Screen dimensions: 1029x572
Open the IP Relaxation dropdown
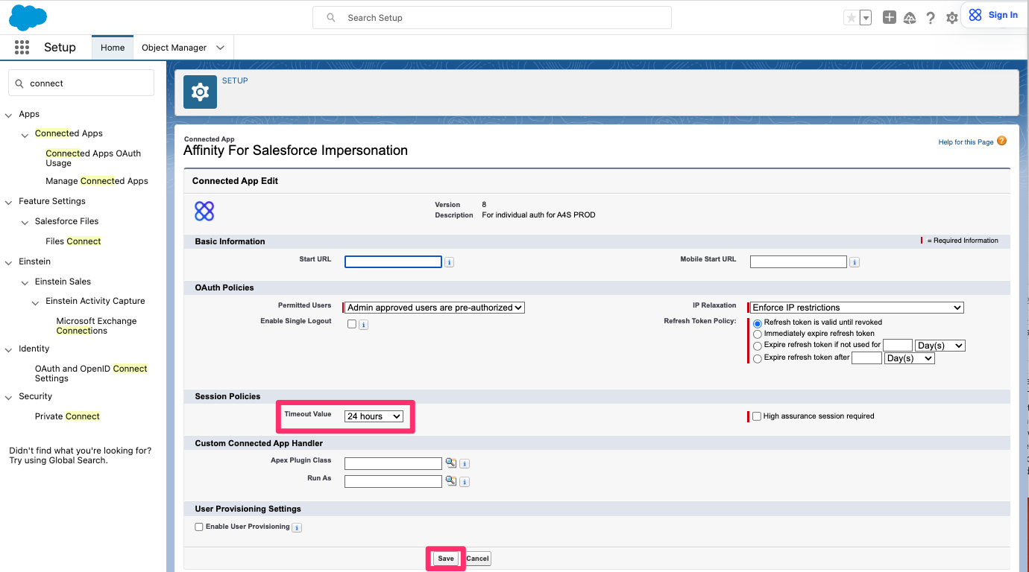(855, 307)
